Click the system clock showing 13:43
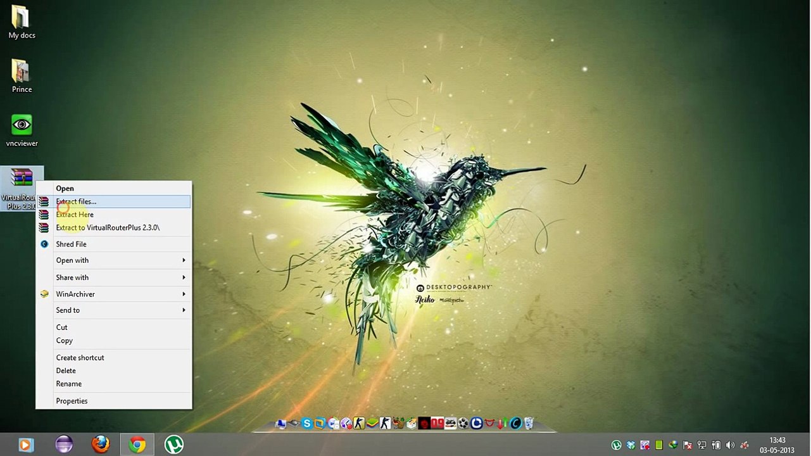 (777, 445)
